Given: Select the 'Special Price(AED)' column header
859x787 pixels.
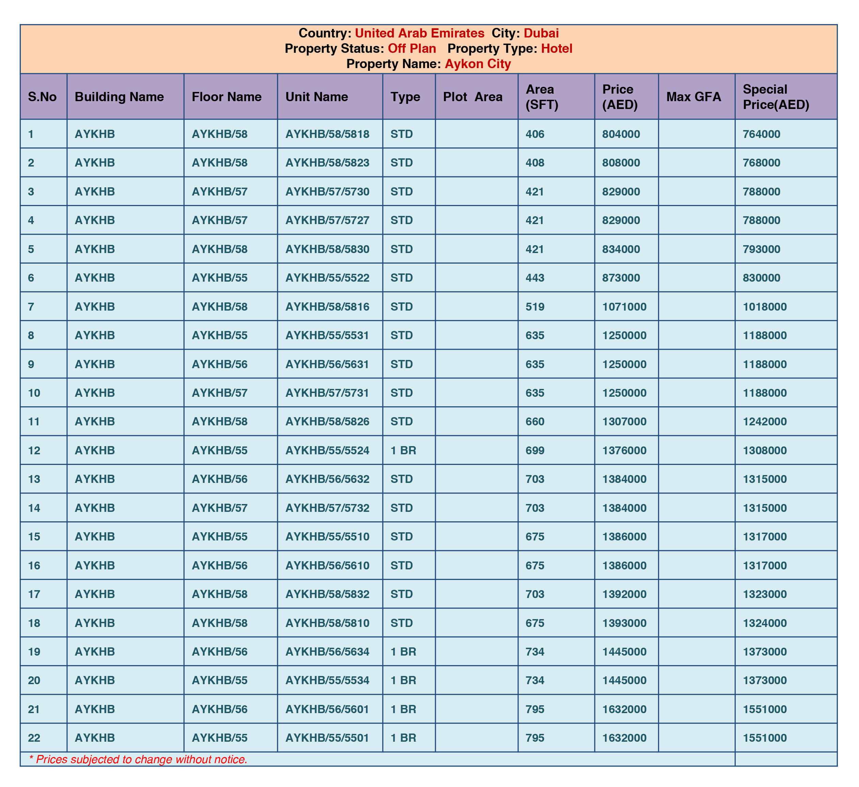Looking at the screenshot, I should [786, 97].
